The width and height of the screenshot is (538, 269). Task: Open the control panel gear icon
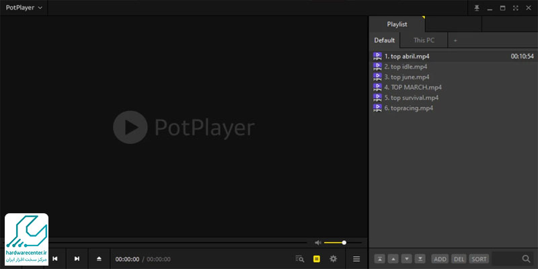point(333,259)
